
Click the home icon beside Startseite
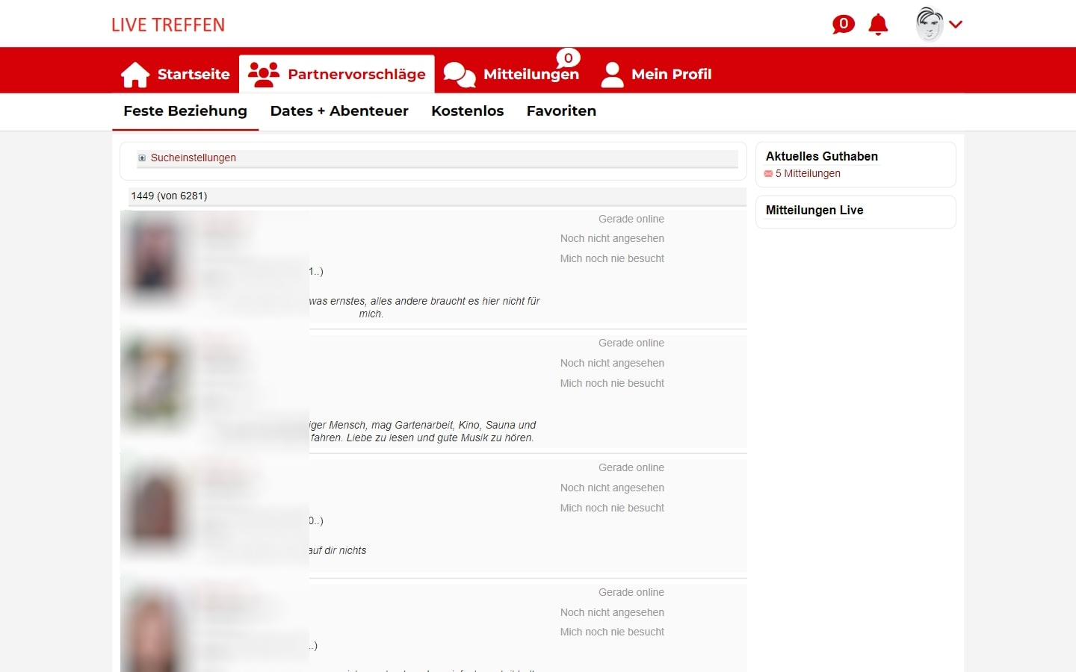(134, 73)
